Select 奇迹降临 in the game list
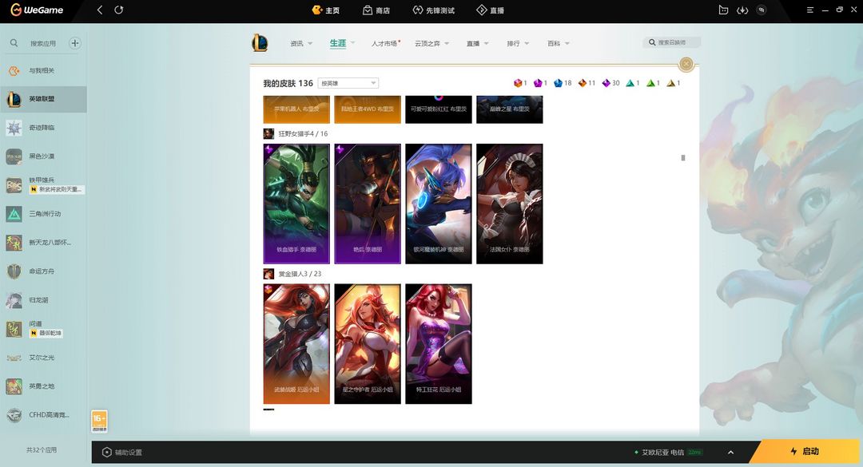The width and height of the screenshot is (863, 467). (43, 128)
